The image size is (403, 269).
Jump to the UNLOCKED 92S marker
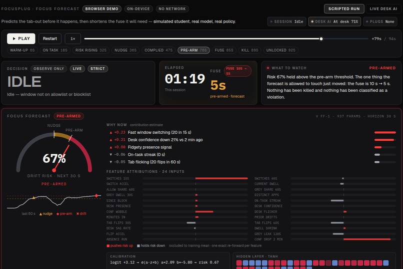click(280, 50)
